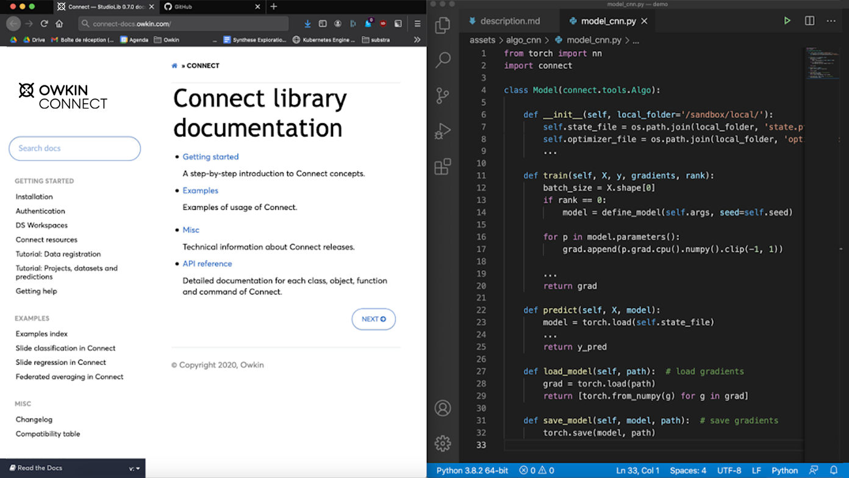
Task: Reload the Connect docs page
Action: point(44,24)
